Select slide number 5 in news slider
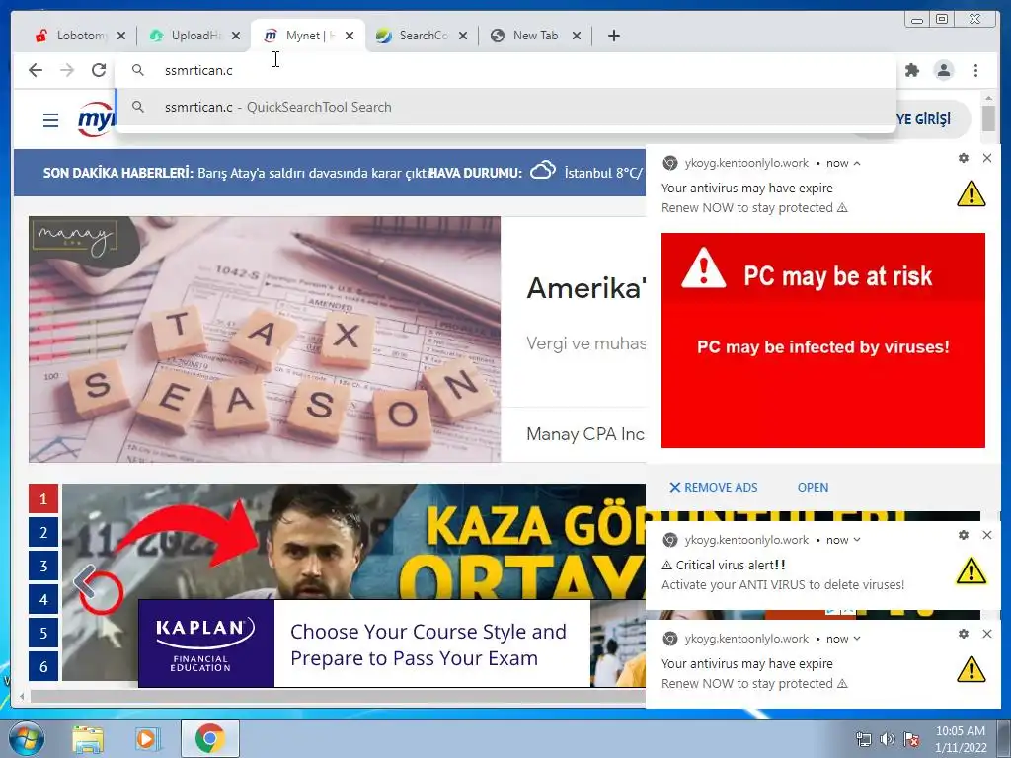 [x=43, y=633]
